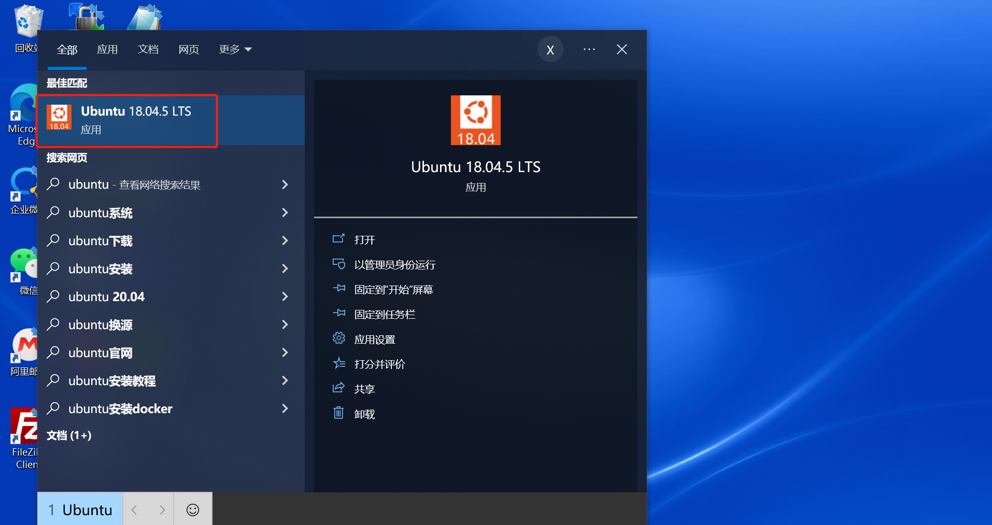Image resolution: width=992 pixels, height=525 pixels.
Task: Open the WeChat (微信) desktop shortcut
Action: (24, 272)
